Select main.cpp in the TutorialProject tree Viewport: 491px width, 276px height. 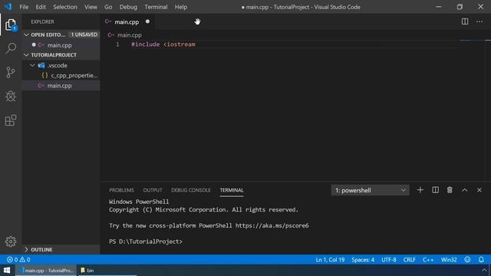point(61,85)
